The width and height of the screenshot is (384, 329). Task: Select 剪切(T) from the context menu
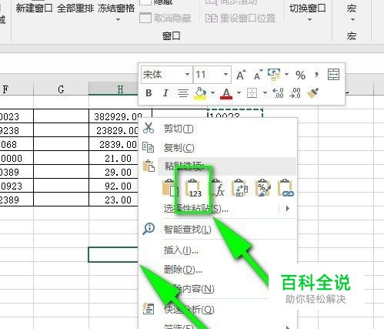pyautogui.click(x=179, y=129)
